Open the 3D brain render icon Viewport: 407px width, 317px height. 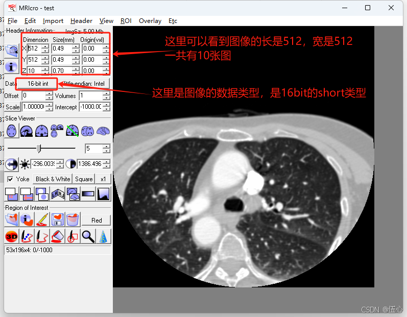click(x=103, y=131)
